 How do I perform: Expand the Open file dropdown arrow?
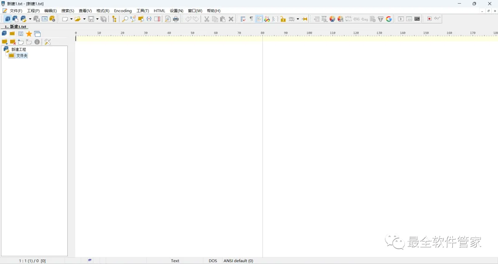[84, 19]
